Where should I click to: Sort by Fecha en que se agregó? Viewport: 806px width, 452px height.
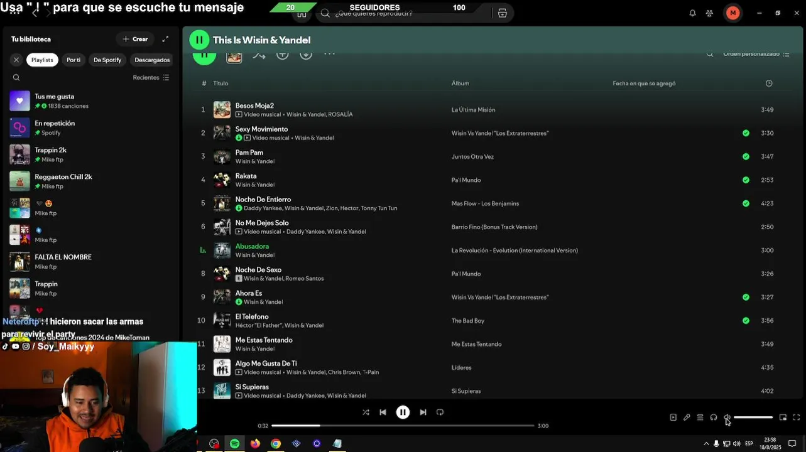coord(644,83)
